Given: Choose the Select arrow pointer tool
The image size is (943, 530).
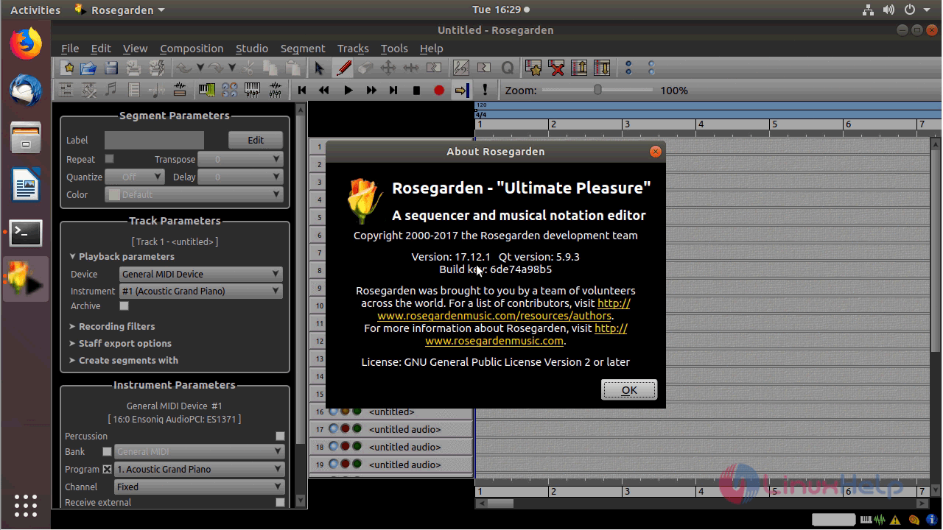Looking at the screenshot, I should click(x=319, y=68).
